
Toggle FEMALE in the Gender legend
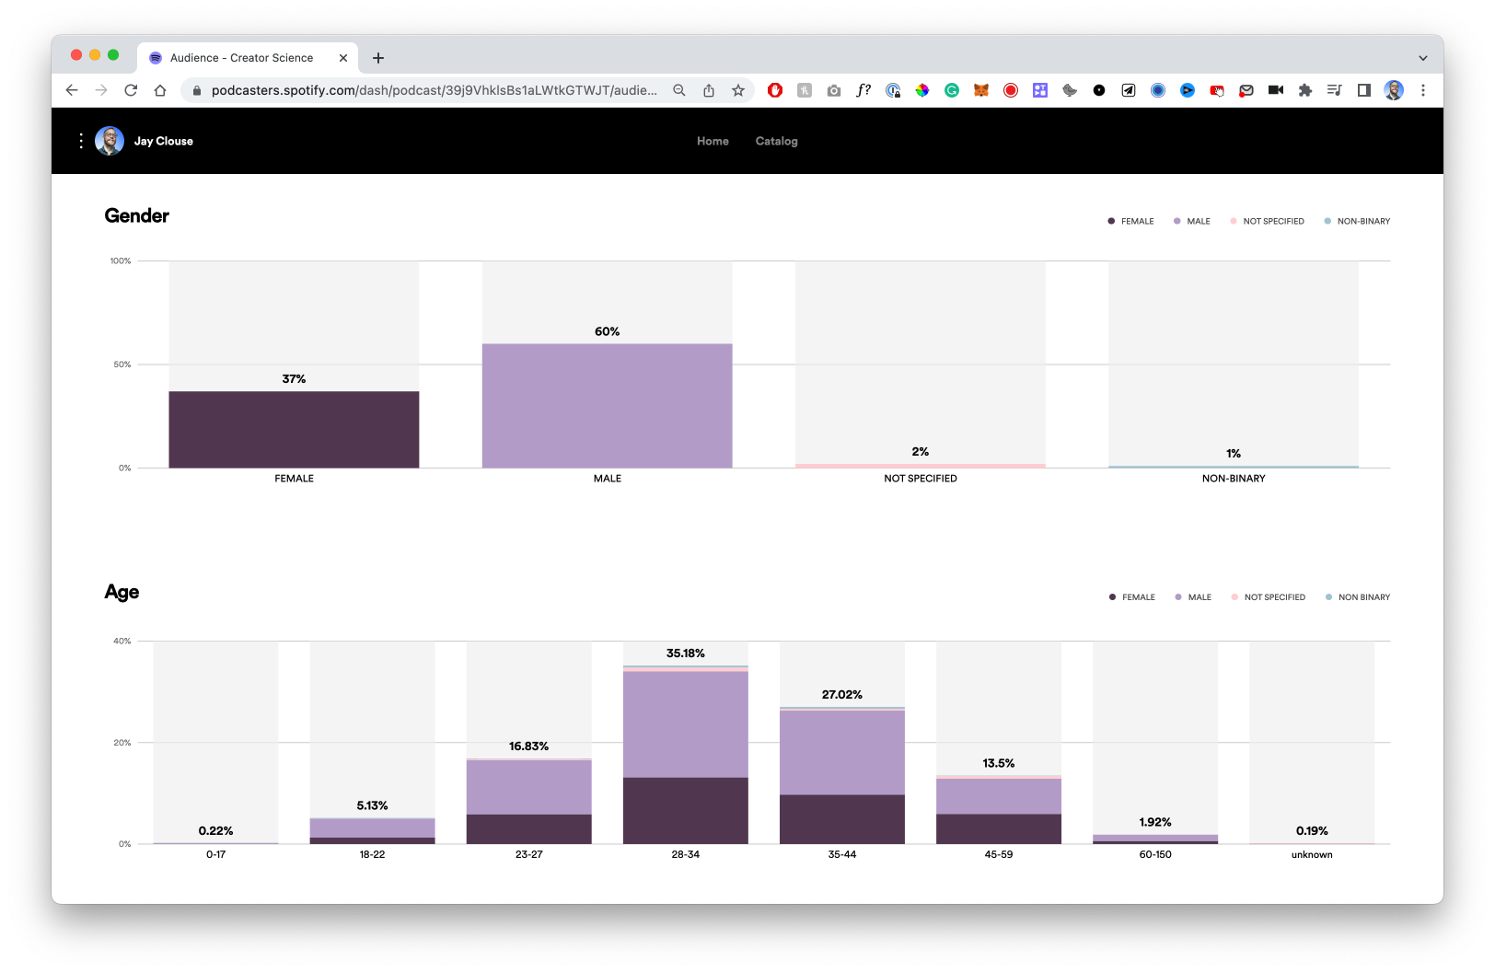1130,222
